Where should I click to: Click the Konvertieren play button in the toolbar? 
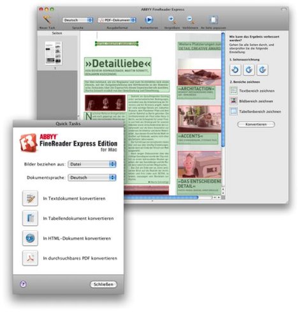(149, 20)
